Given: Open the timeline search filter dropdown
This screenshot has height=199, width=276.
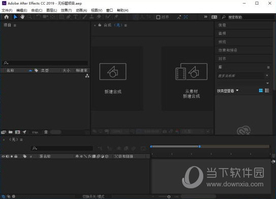Looking at the screenshot, I should (35, 148).
